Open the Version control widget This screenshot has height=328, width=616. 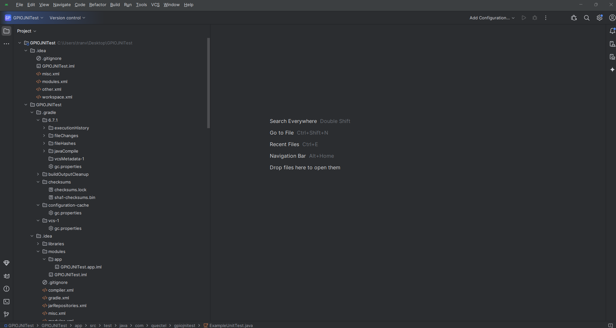click(67, 18)
